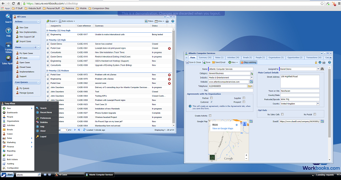This screenshot has height=180, width=341.
Task: Add a new view with the Views plus icon
Action: point(35,47)
